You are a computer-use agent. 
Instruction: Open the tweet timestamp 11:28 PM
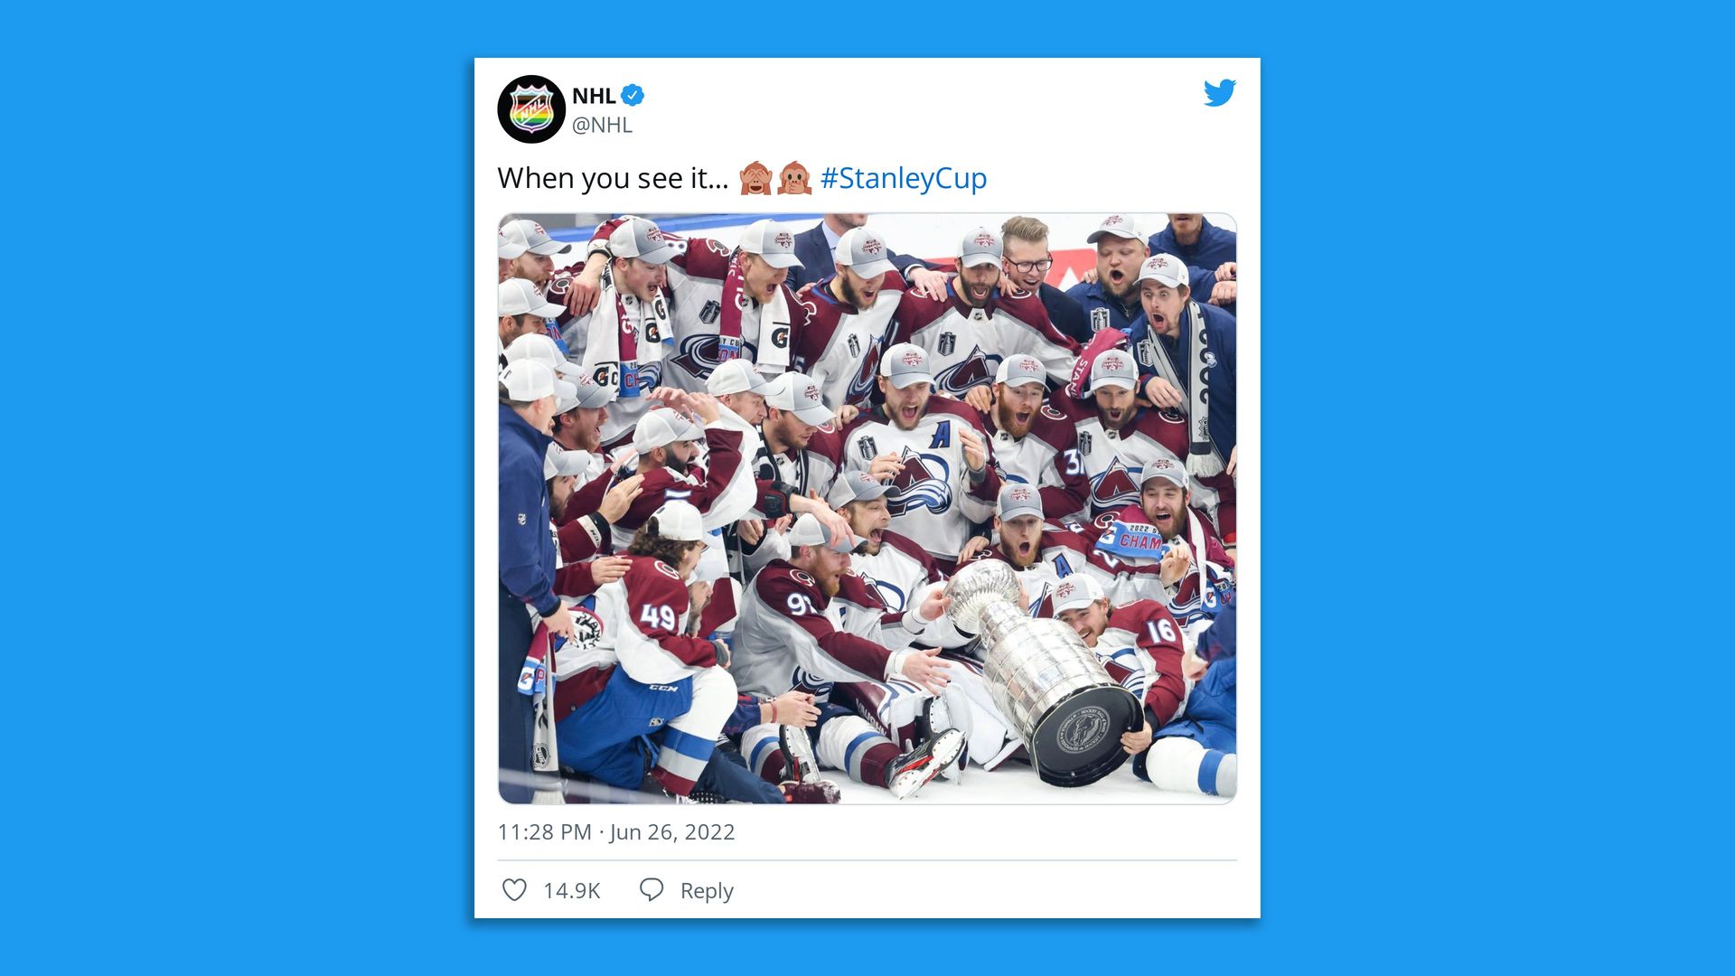545,832
